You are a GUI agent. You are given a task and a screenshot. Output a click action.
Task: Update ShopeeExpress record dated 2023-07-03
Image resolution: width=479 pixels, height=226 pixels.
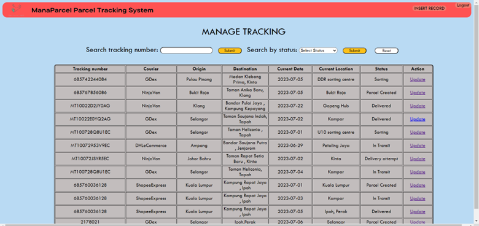click(x=418, y=198)
